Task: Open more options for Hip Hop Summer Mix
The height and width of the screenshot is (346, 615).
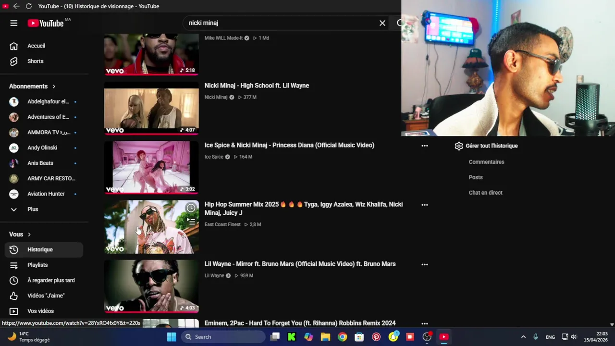Action: 425,205
